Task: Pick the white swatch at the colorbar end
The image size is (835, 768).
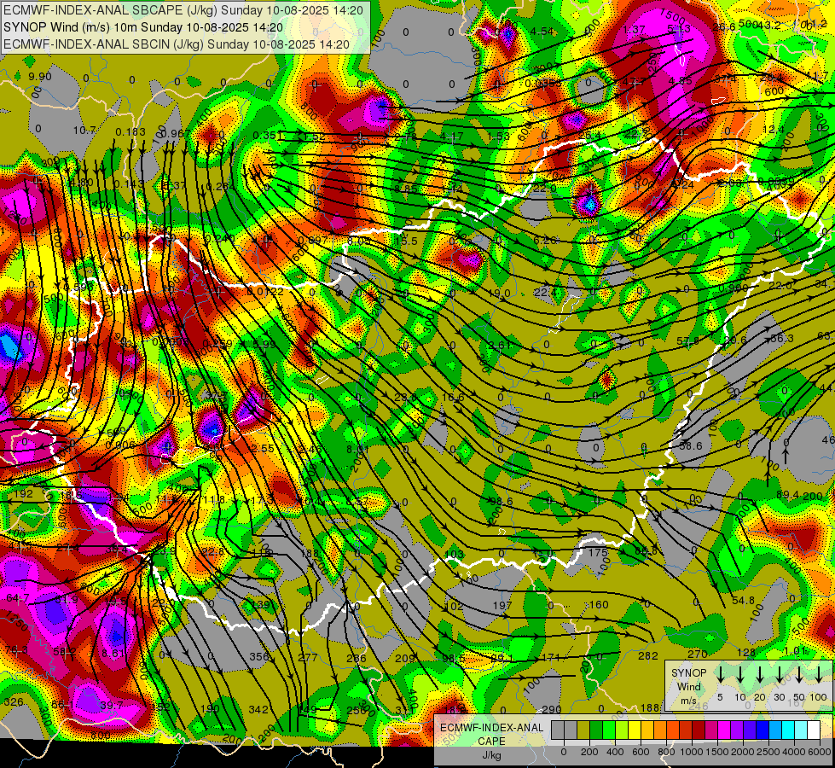Action: (813, 730)
